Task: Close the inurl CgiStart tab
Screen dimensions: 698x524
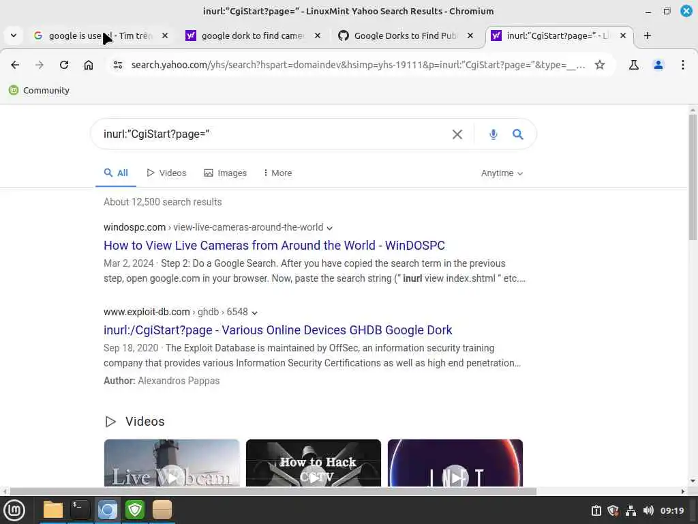Action: pos(623,35)
